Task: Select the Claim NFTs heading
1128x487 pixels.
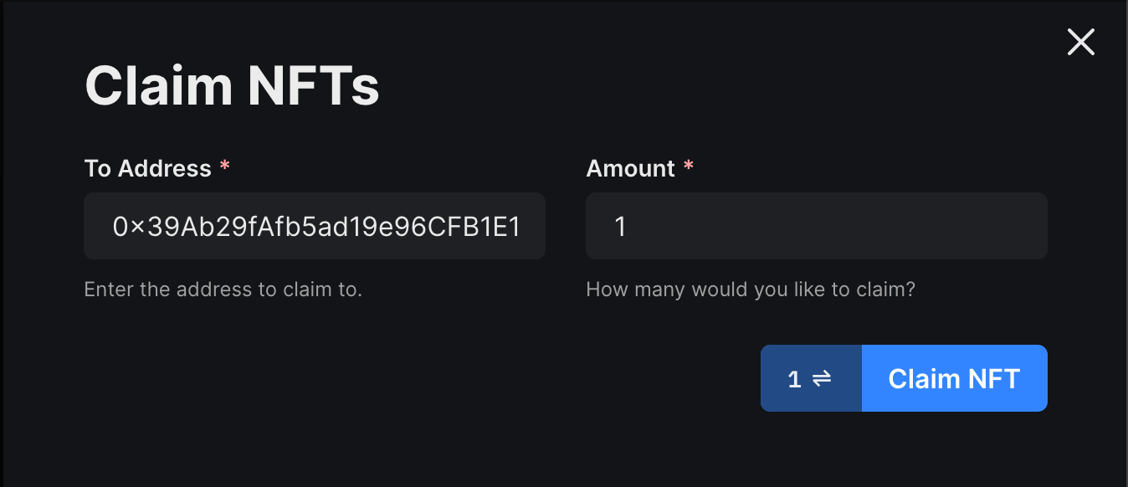Action: pos(231,85)
